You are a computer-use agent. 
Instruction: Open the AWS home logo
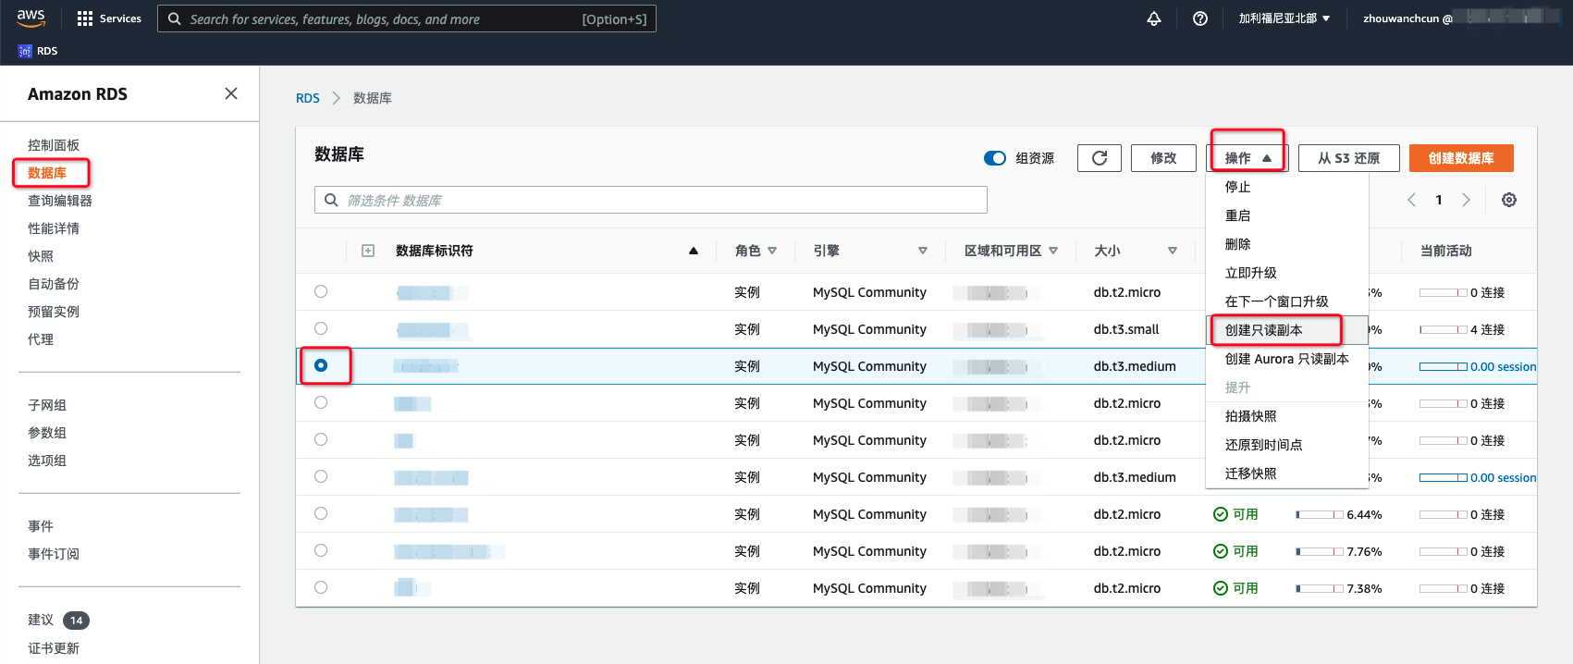click(x=31, y=18)
